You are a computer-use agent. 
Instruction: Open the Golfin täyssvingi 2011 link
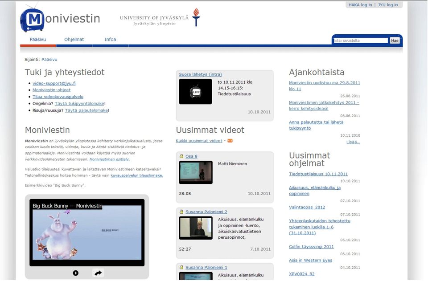coord(311,246)
